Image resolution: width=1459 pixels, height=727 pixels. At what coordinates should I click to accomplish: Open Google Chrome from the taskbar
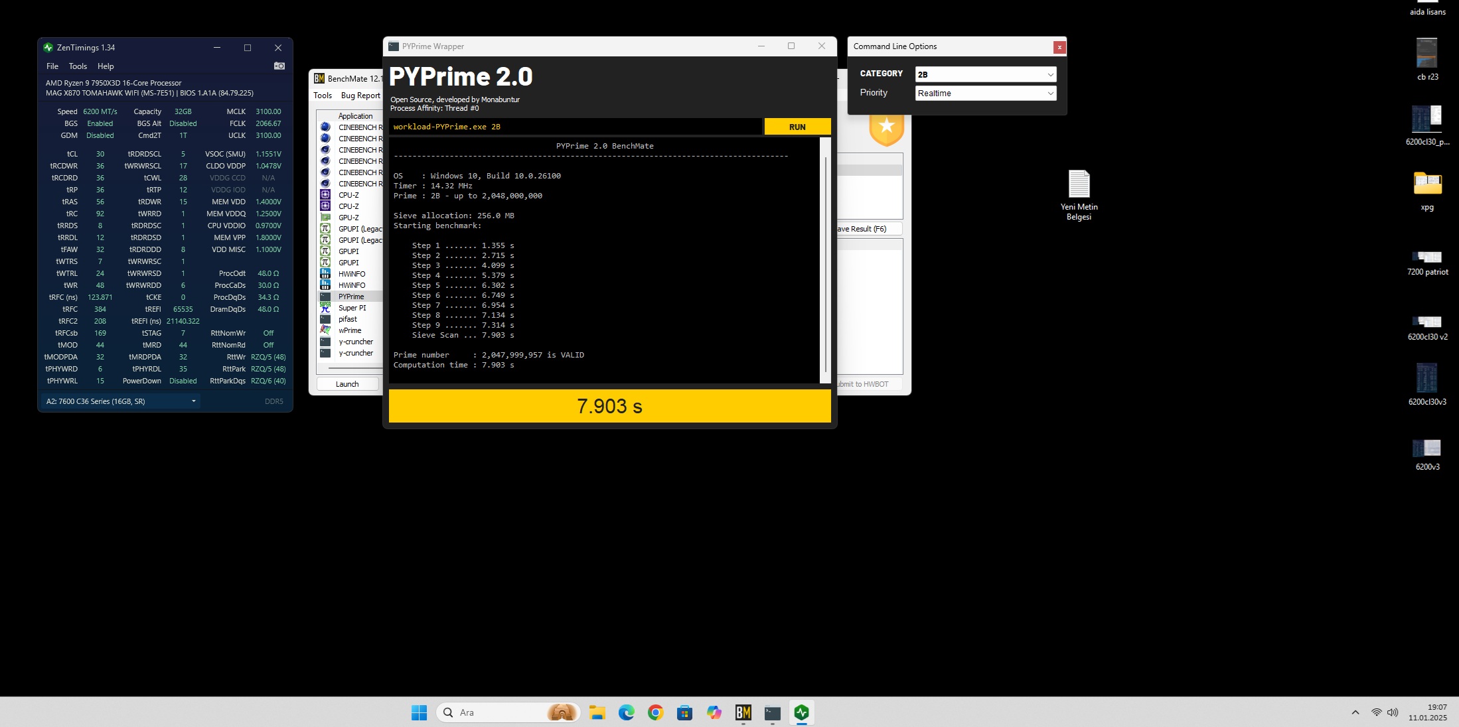[656, 712]
